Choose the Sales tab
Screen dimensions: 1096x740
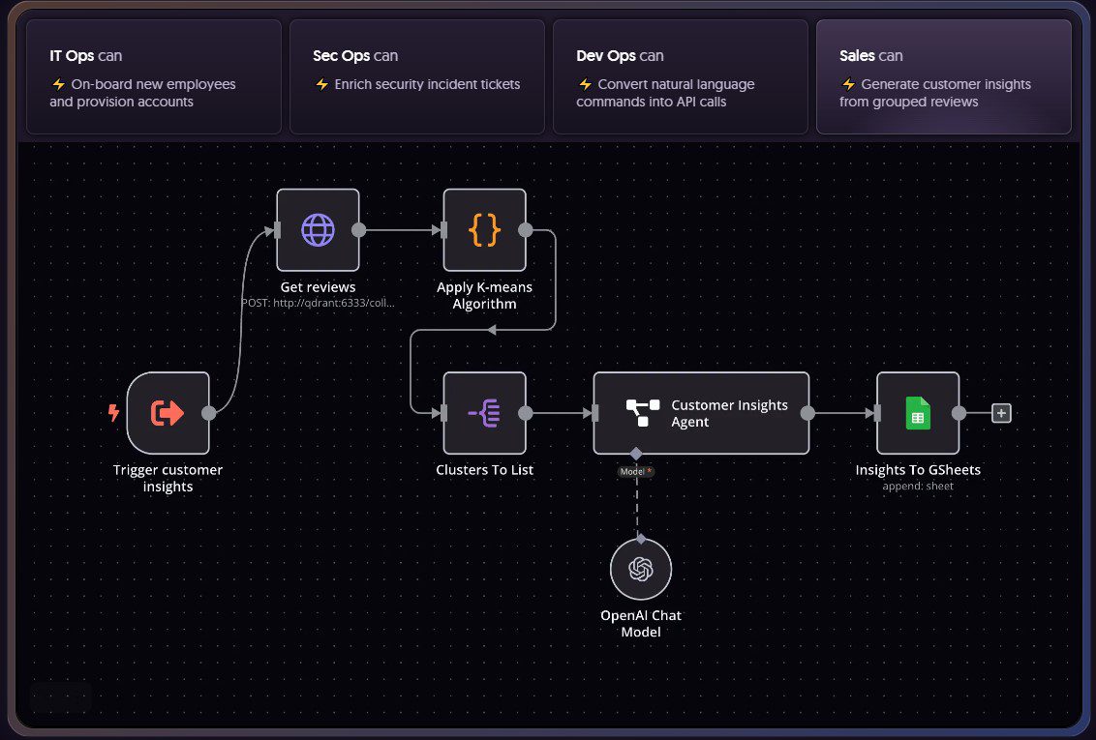943,77
